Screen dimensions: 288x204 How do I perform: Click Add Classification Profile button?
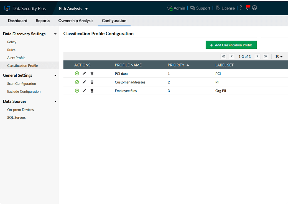[231, 45]
